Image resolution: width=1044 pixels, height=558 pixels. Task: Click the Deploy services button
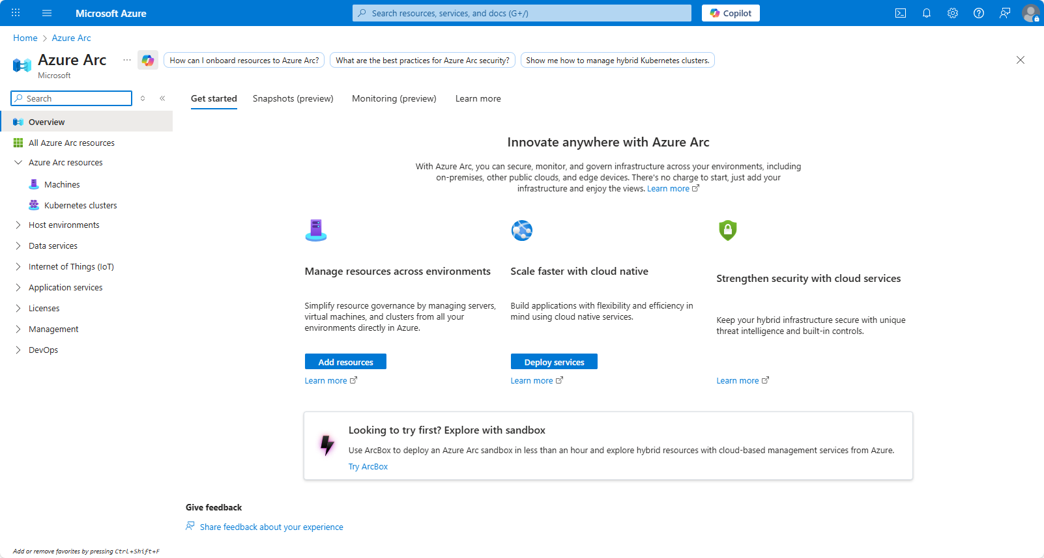click(554, 362)
